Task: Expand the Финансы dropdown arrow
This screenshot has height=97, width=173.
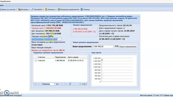Action: 56,9
